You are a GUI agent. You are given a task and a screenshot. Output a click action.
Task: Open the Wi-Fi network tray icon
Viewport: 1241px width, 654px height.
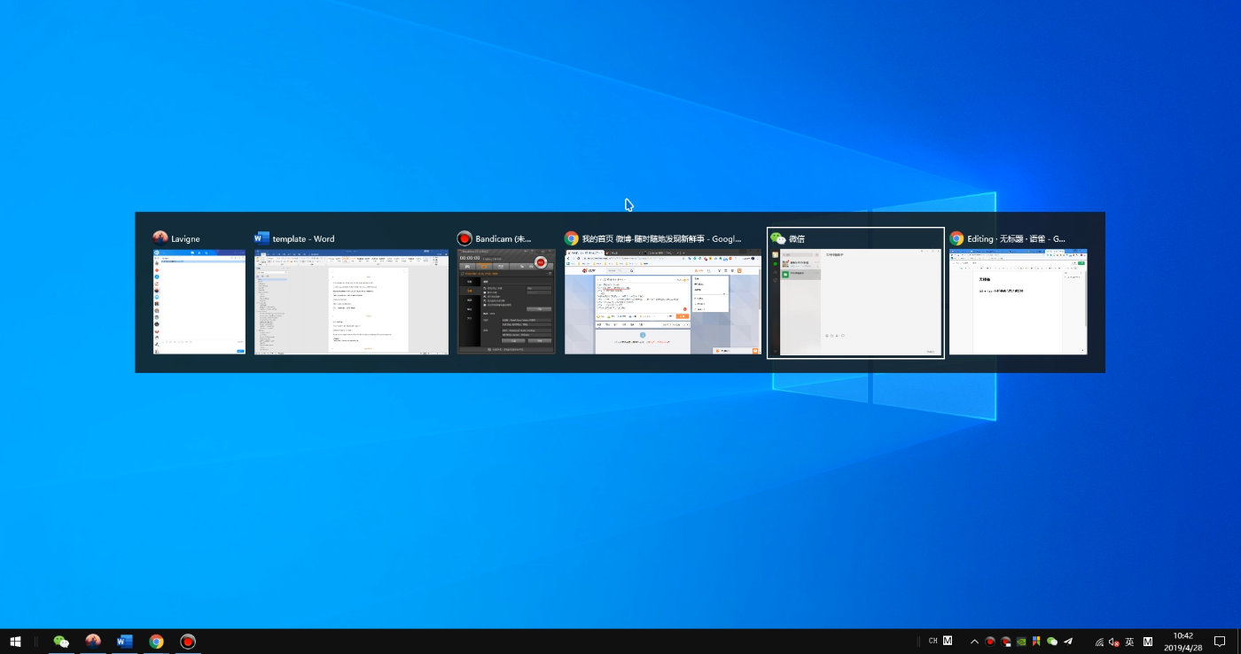click(x=1099, y=641)
